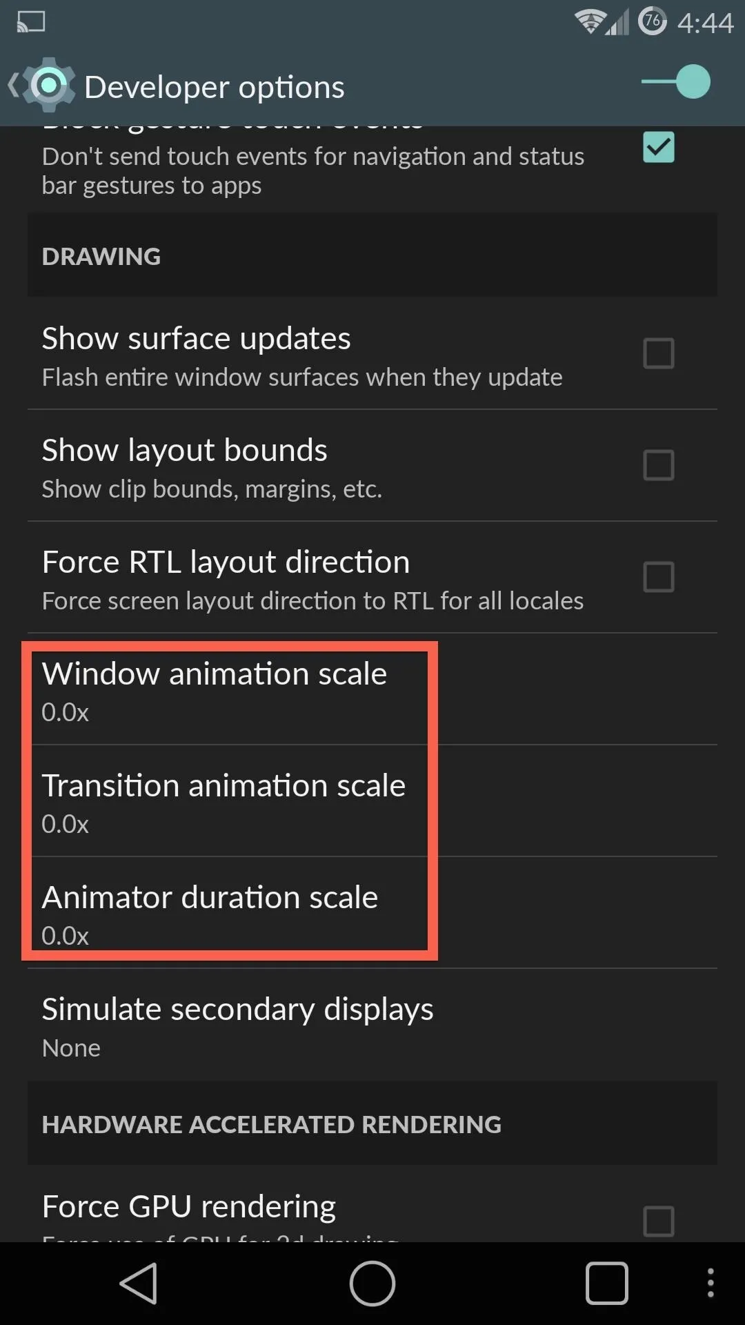Tap the Settings gear icon in header
The width and height of the screenshot is (745, 1325).
[48, 85]
